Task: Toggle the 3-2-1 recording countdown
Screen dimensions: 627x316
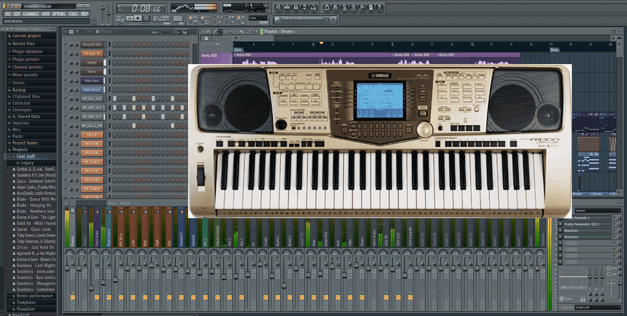Action: pyautogui.click(x=206, y=17)
